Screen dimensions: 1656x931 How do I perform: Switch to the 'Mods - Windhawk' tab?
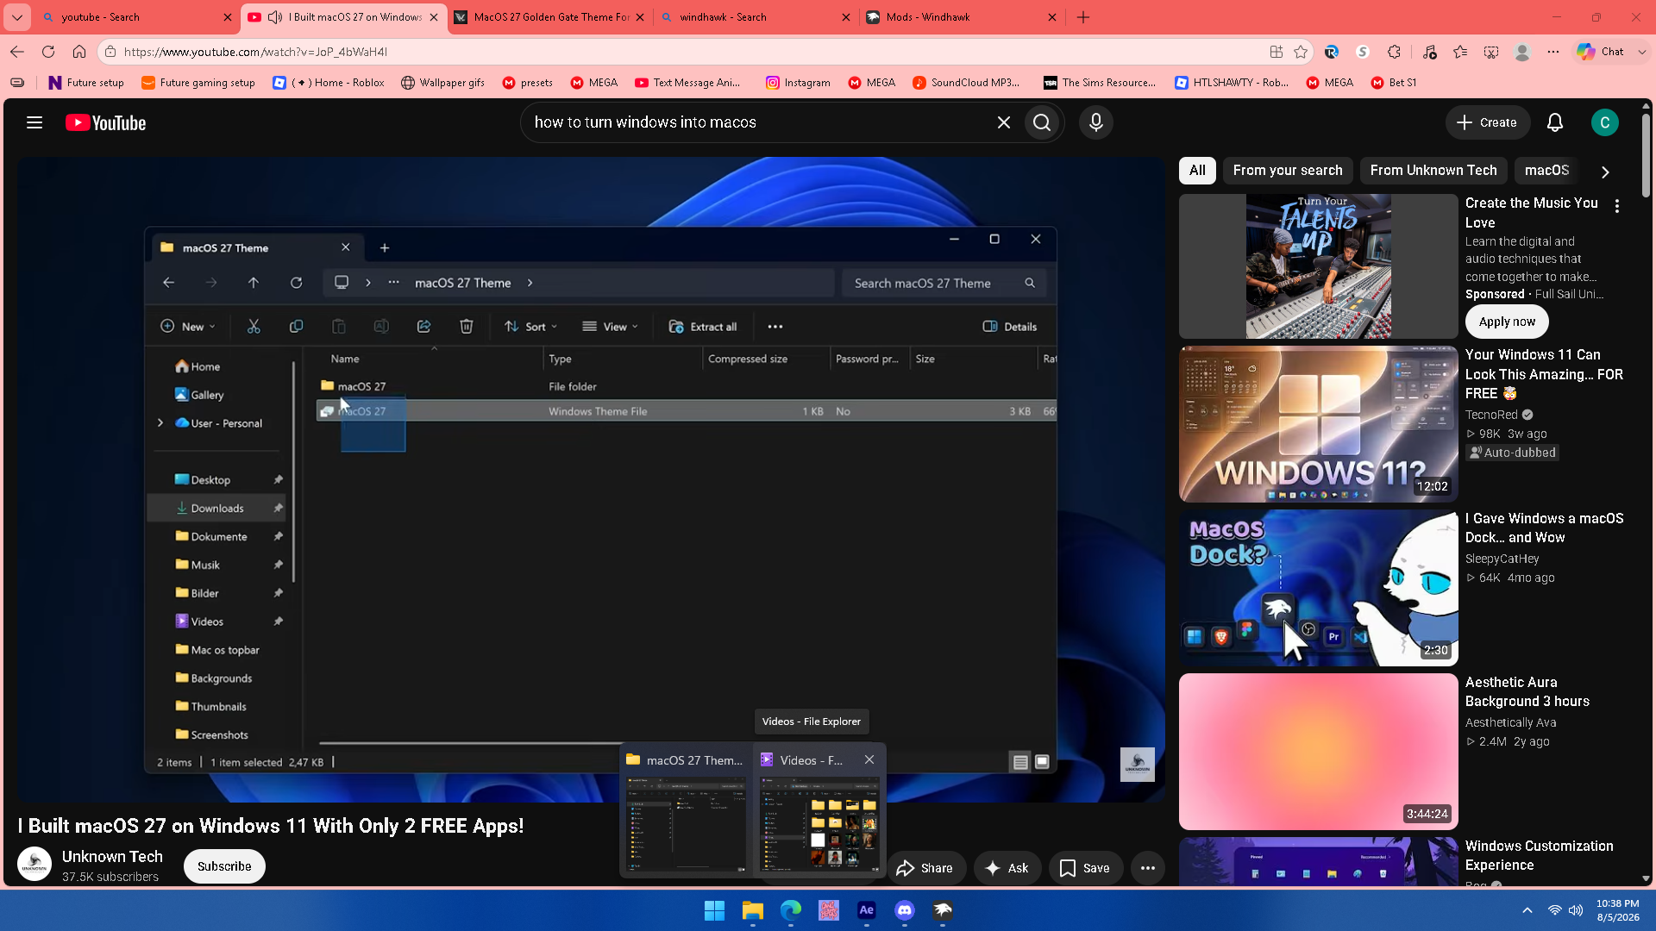(x=963, y=17)
